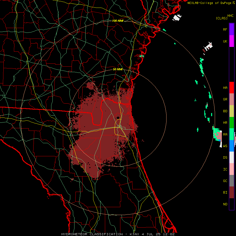This screenshot has width=236, height=236.
Task: Click the '4 JUL 25' date text
Action: pyautogui.click(x=151, y=234)
